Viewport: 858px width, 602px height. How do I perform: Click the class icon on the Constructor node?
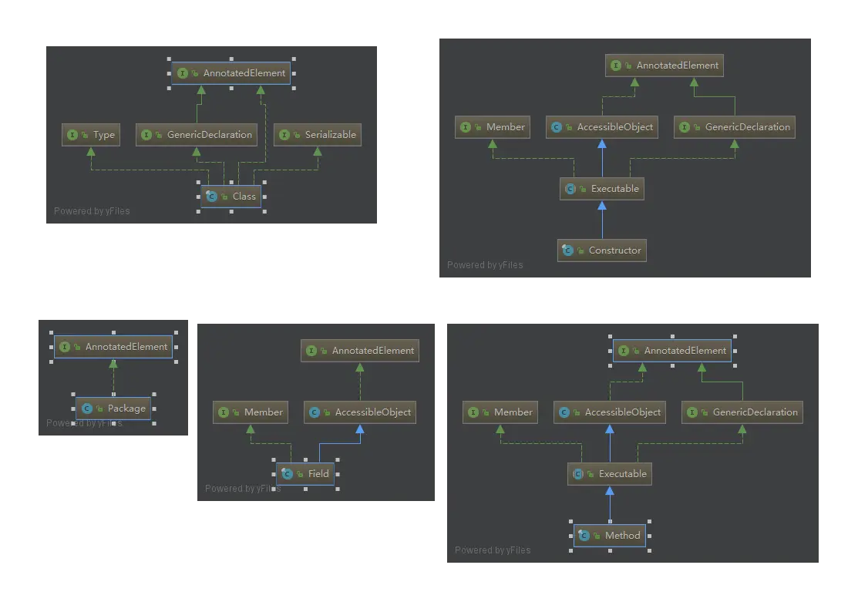coord(567,250)
